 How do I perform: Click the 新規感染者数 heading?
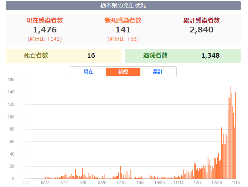tap(123, 20)
